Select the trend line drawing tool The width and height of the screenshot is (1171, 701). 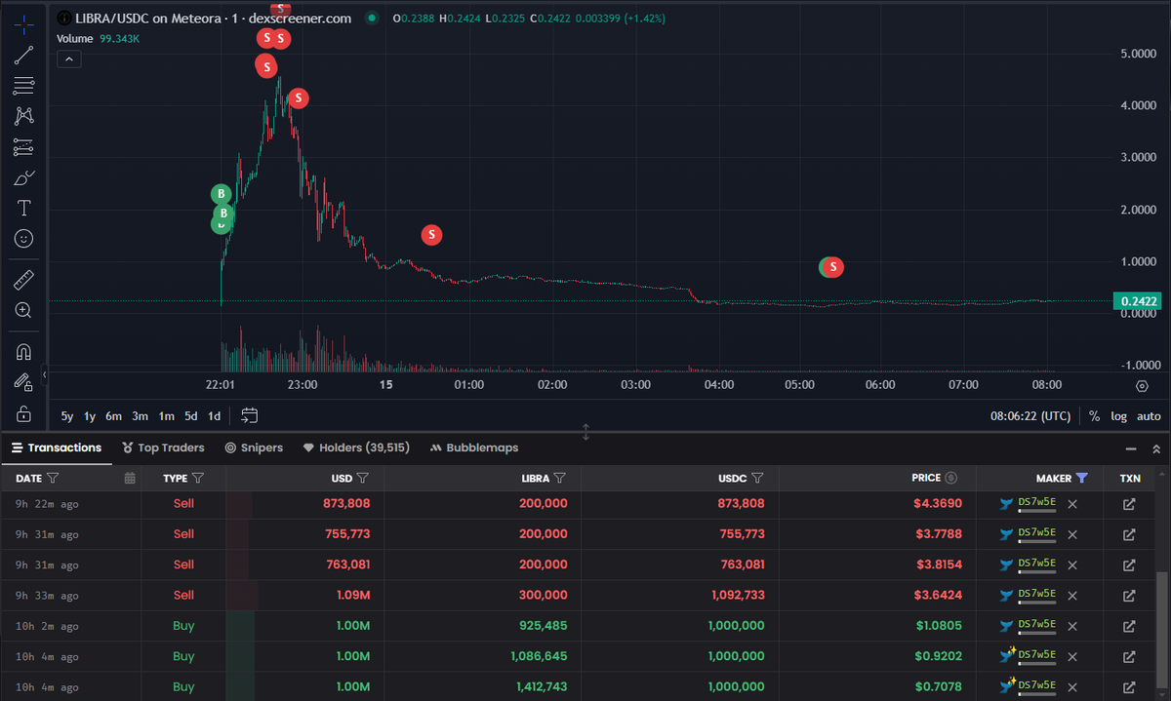click(x=23, y=55)
